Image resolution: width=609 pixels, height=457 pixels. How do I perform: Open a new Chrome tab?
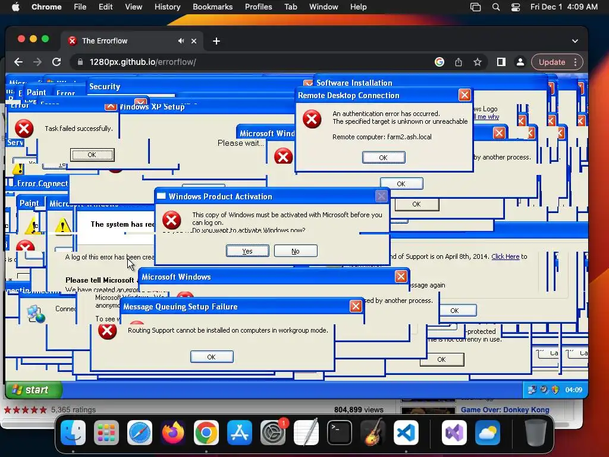pos(216,41)
